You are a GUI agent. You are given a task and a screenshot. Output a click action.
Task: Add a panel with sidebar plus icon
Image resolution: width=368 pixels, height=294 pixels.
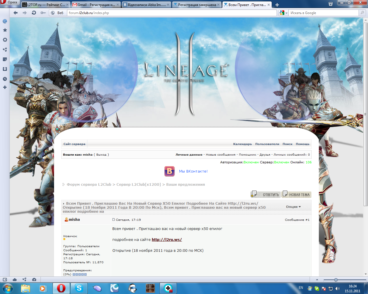click(x=5, y=87)
